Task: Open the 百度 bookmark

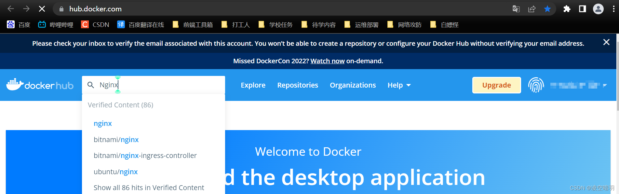Action: (19, 25)
